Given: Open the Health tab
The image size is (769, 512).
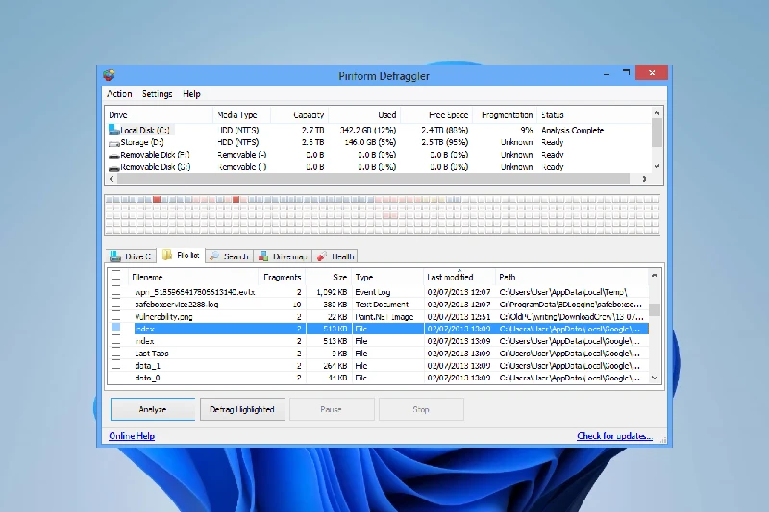Looking at the screenshot, I should pos(335,256).
